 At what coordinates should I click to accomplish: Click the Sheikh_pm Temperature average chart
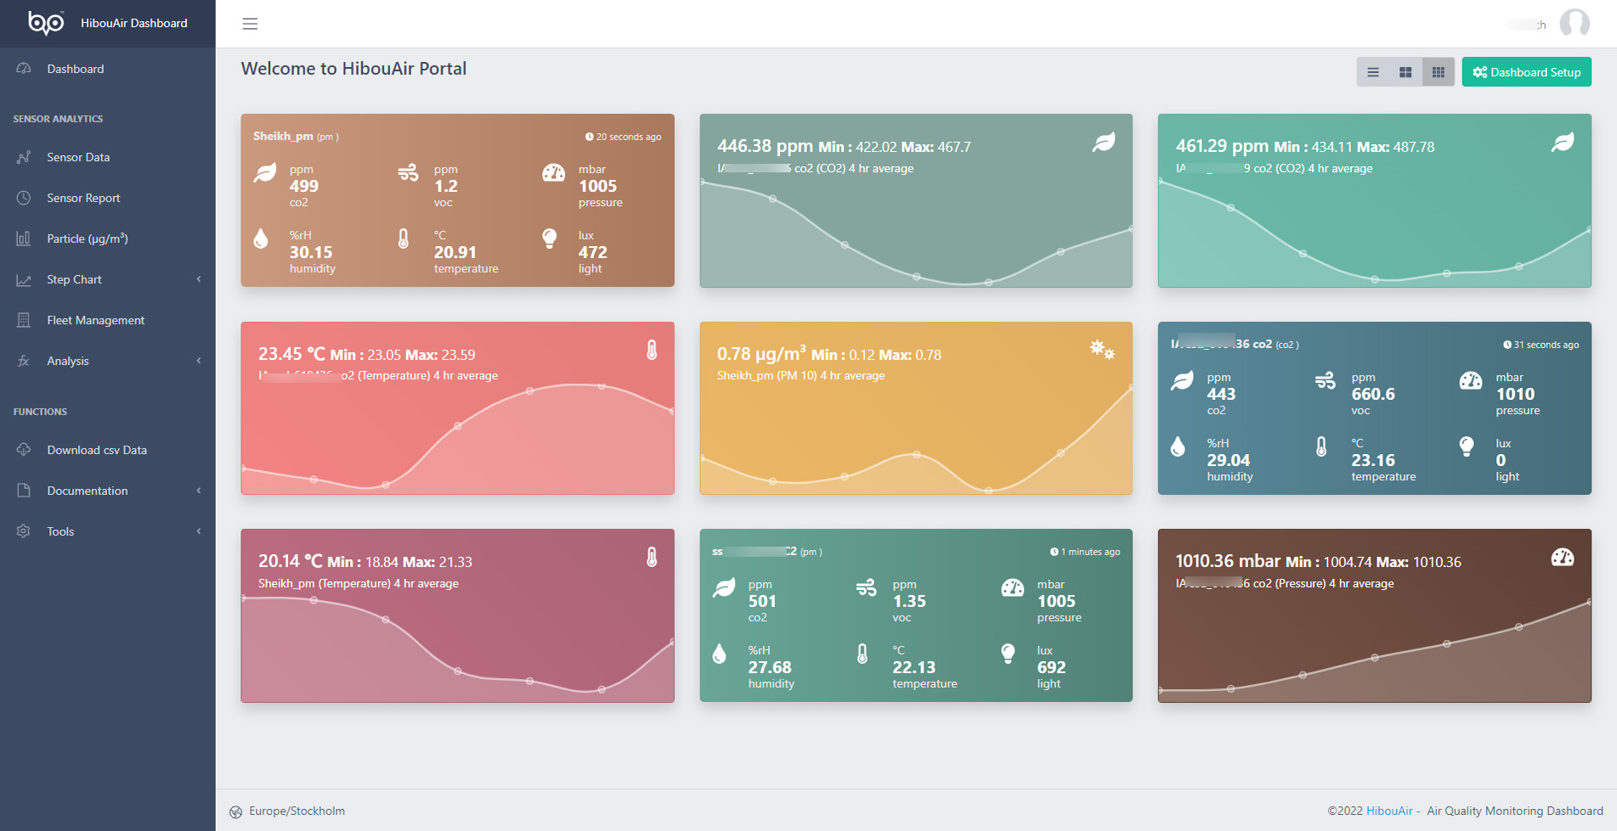coord(457,648)
